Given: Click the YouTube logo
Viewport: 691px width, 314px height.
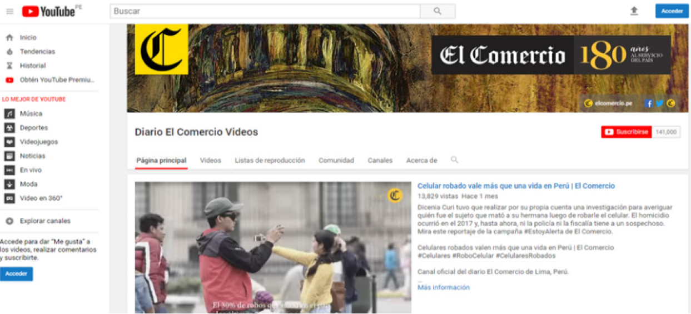Looking at the screenshot, I should [x=48, y=11].
